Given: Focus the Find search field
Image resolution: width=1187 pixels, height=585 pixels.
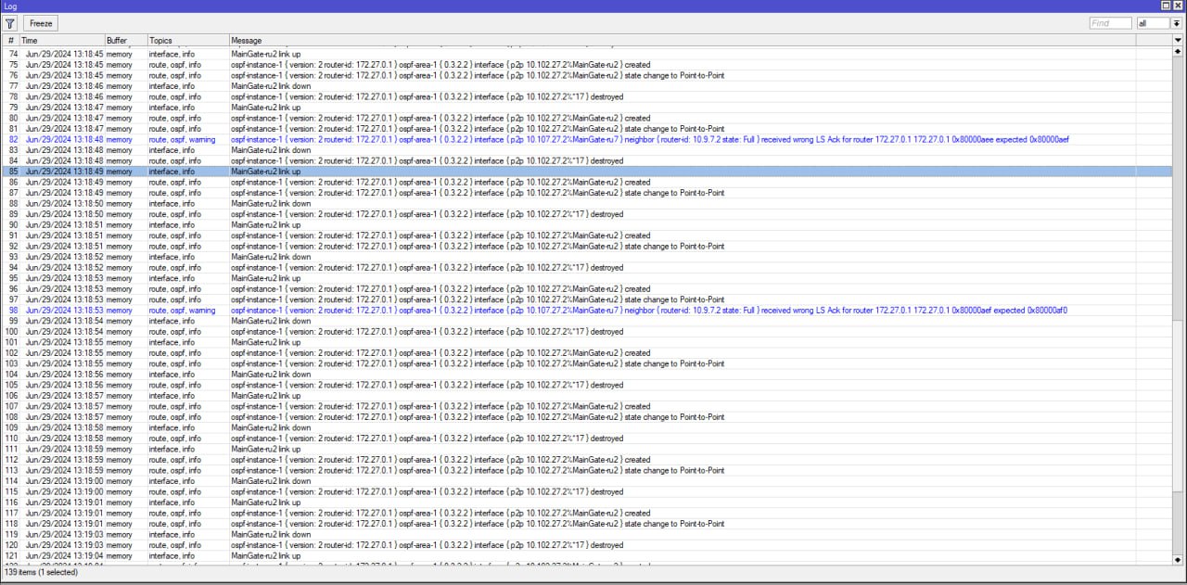Looking at the screenshot, I should tap(1110, 23).
